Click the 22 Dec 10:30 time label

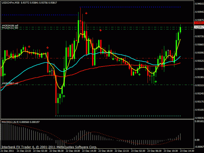click(x=73, y=151)
